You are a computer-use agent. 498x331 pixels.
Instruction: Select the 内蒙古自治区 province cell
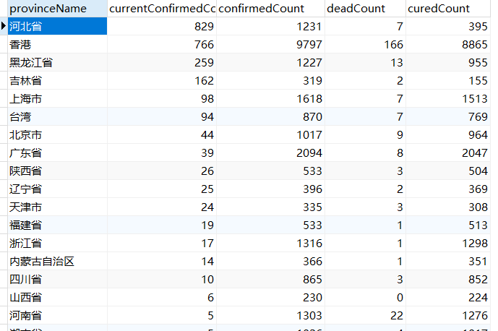click(x=58, y=262)
